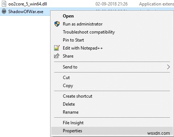This screenshot has width=174, height=137.
Task: Click the Share arrow icon
Action: (x=57, y=56)
